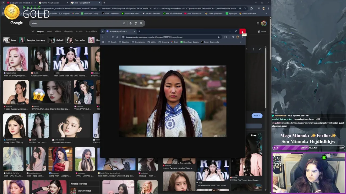The height and width of the screenshot is (194, 346).
Task: Switch to Short videos results tab
Action: pos(91,32)
